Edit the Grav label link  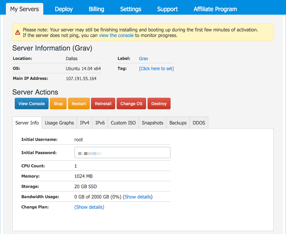pyautogui.click(x=143, y=59)
